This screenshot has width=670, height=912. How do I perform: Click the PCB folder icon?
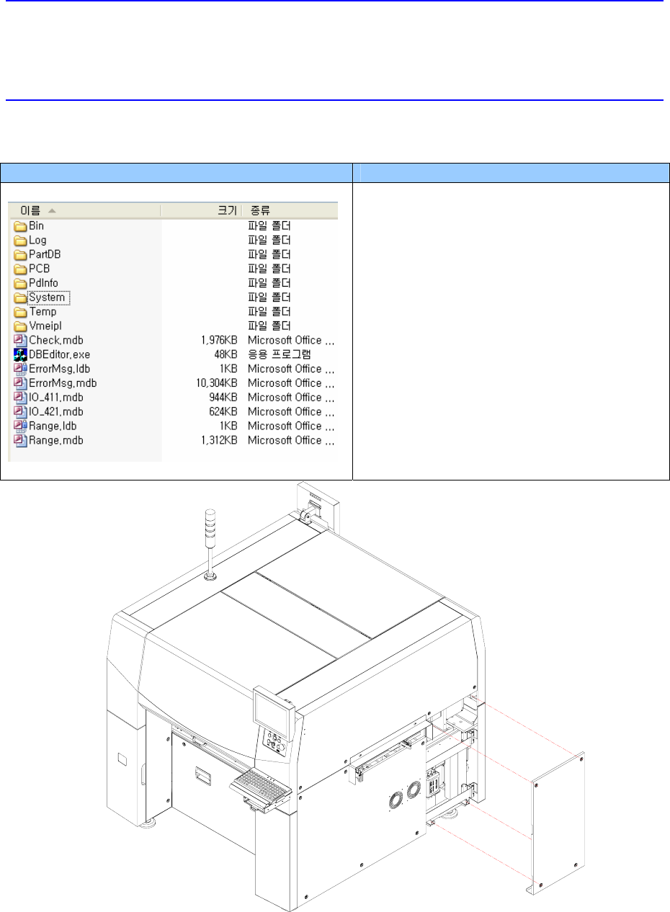coord(20,269)
